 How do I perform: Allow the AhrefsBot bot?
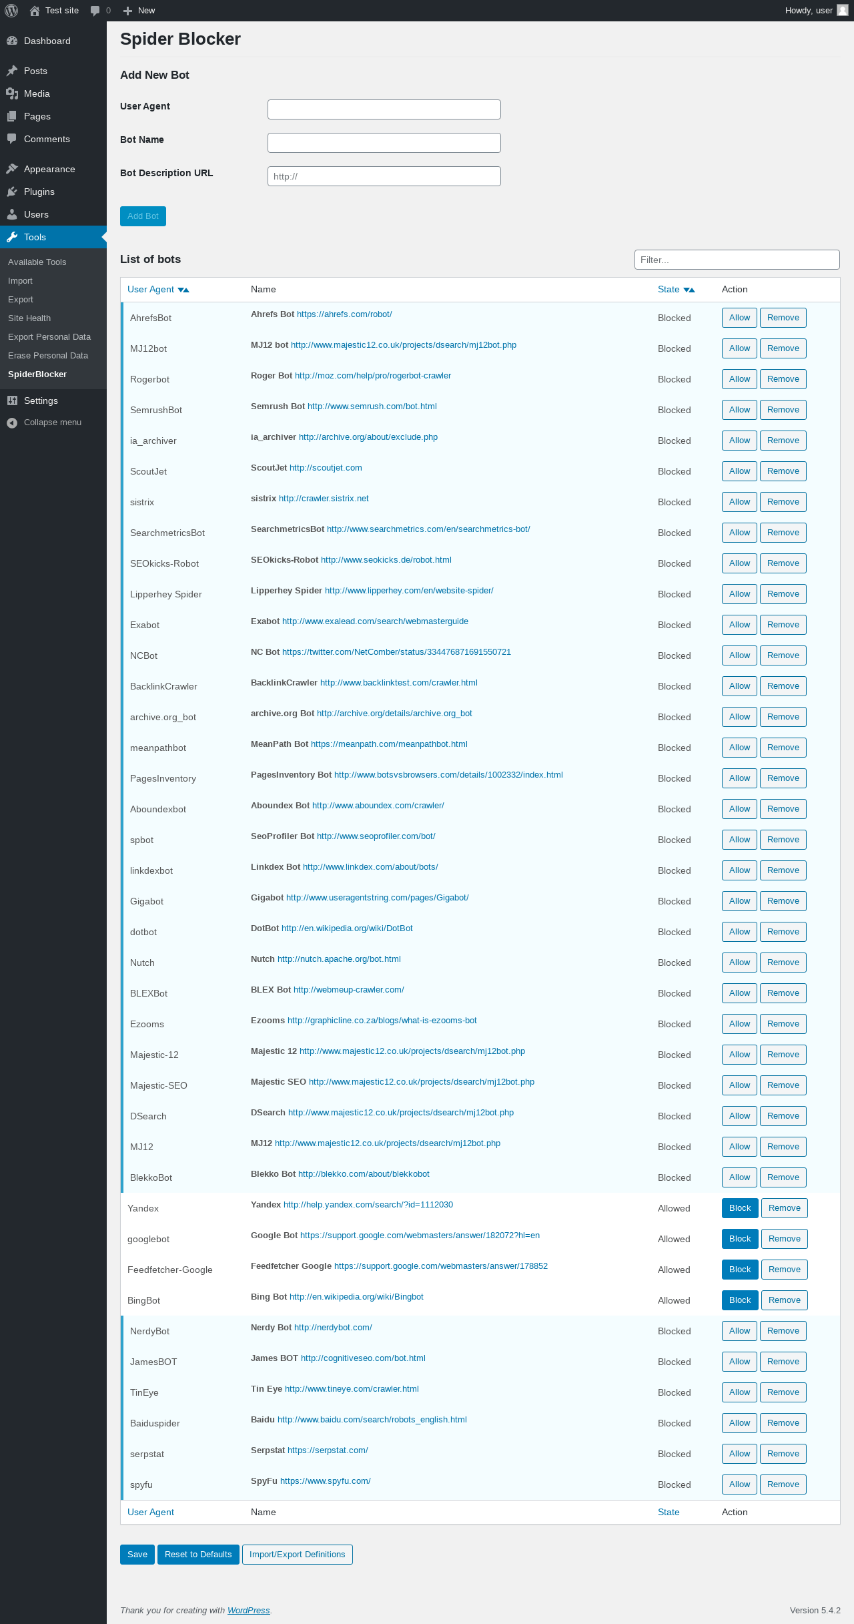pyautogui.click(x=739, y=318)
